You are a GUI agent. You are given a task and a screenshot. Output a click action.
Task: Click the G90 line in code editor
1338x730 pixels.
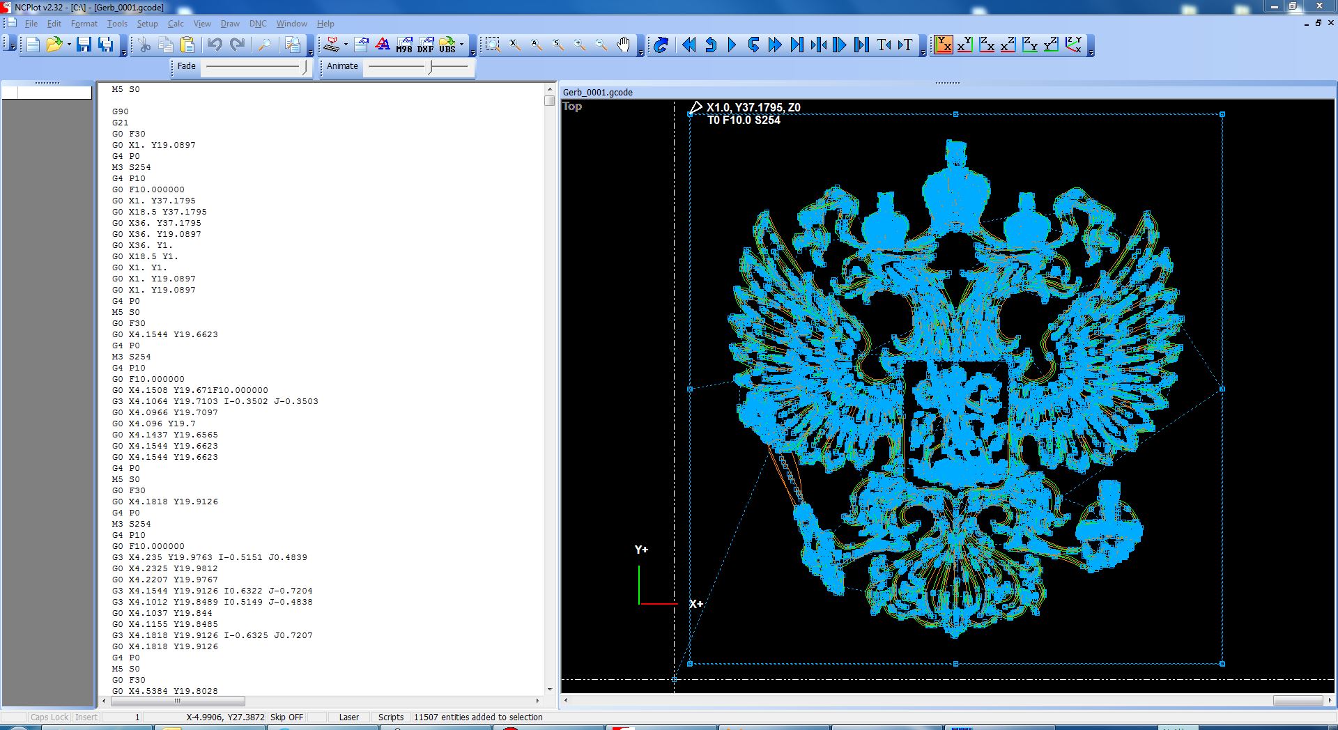pos(121,111)
